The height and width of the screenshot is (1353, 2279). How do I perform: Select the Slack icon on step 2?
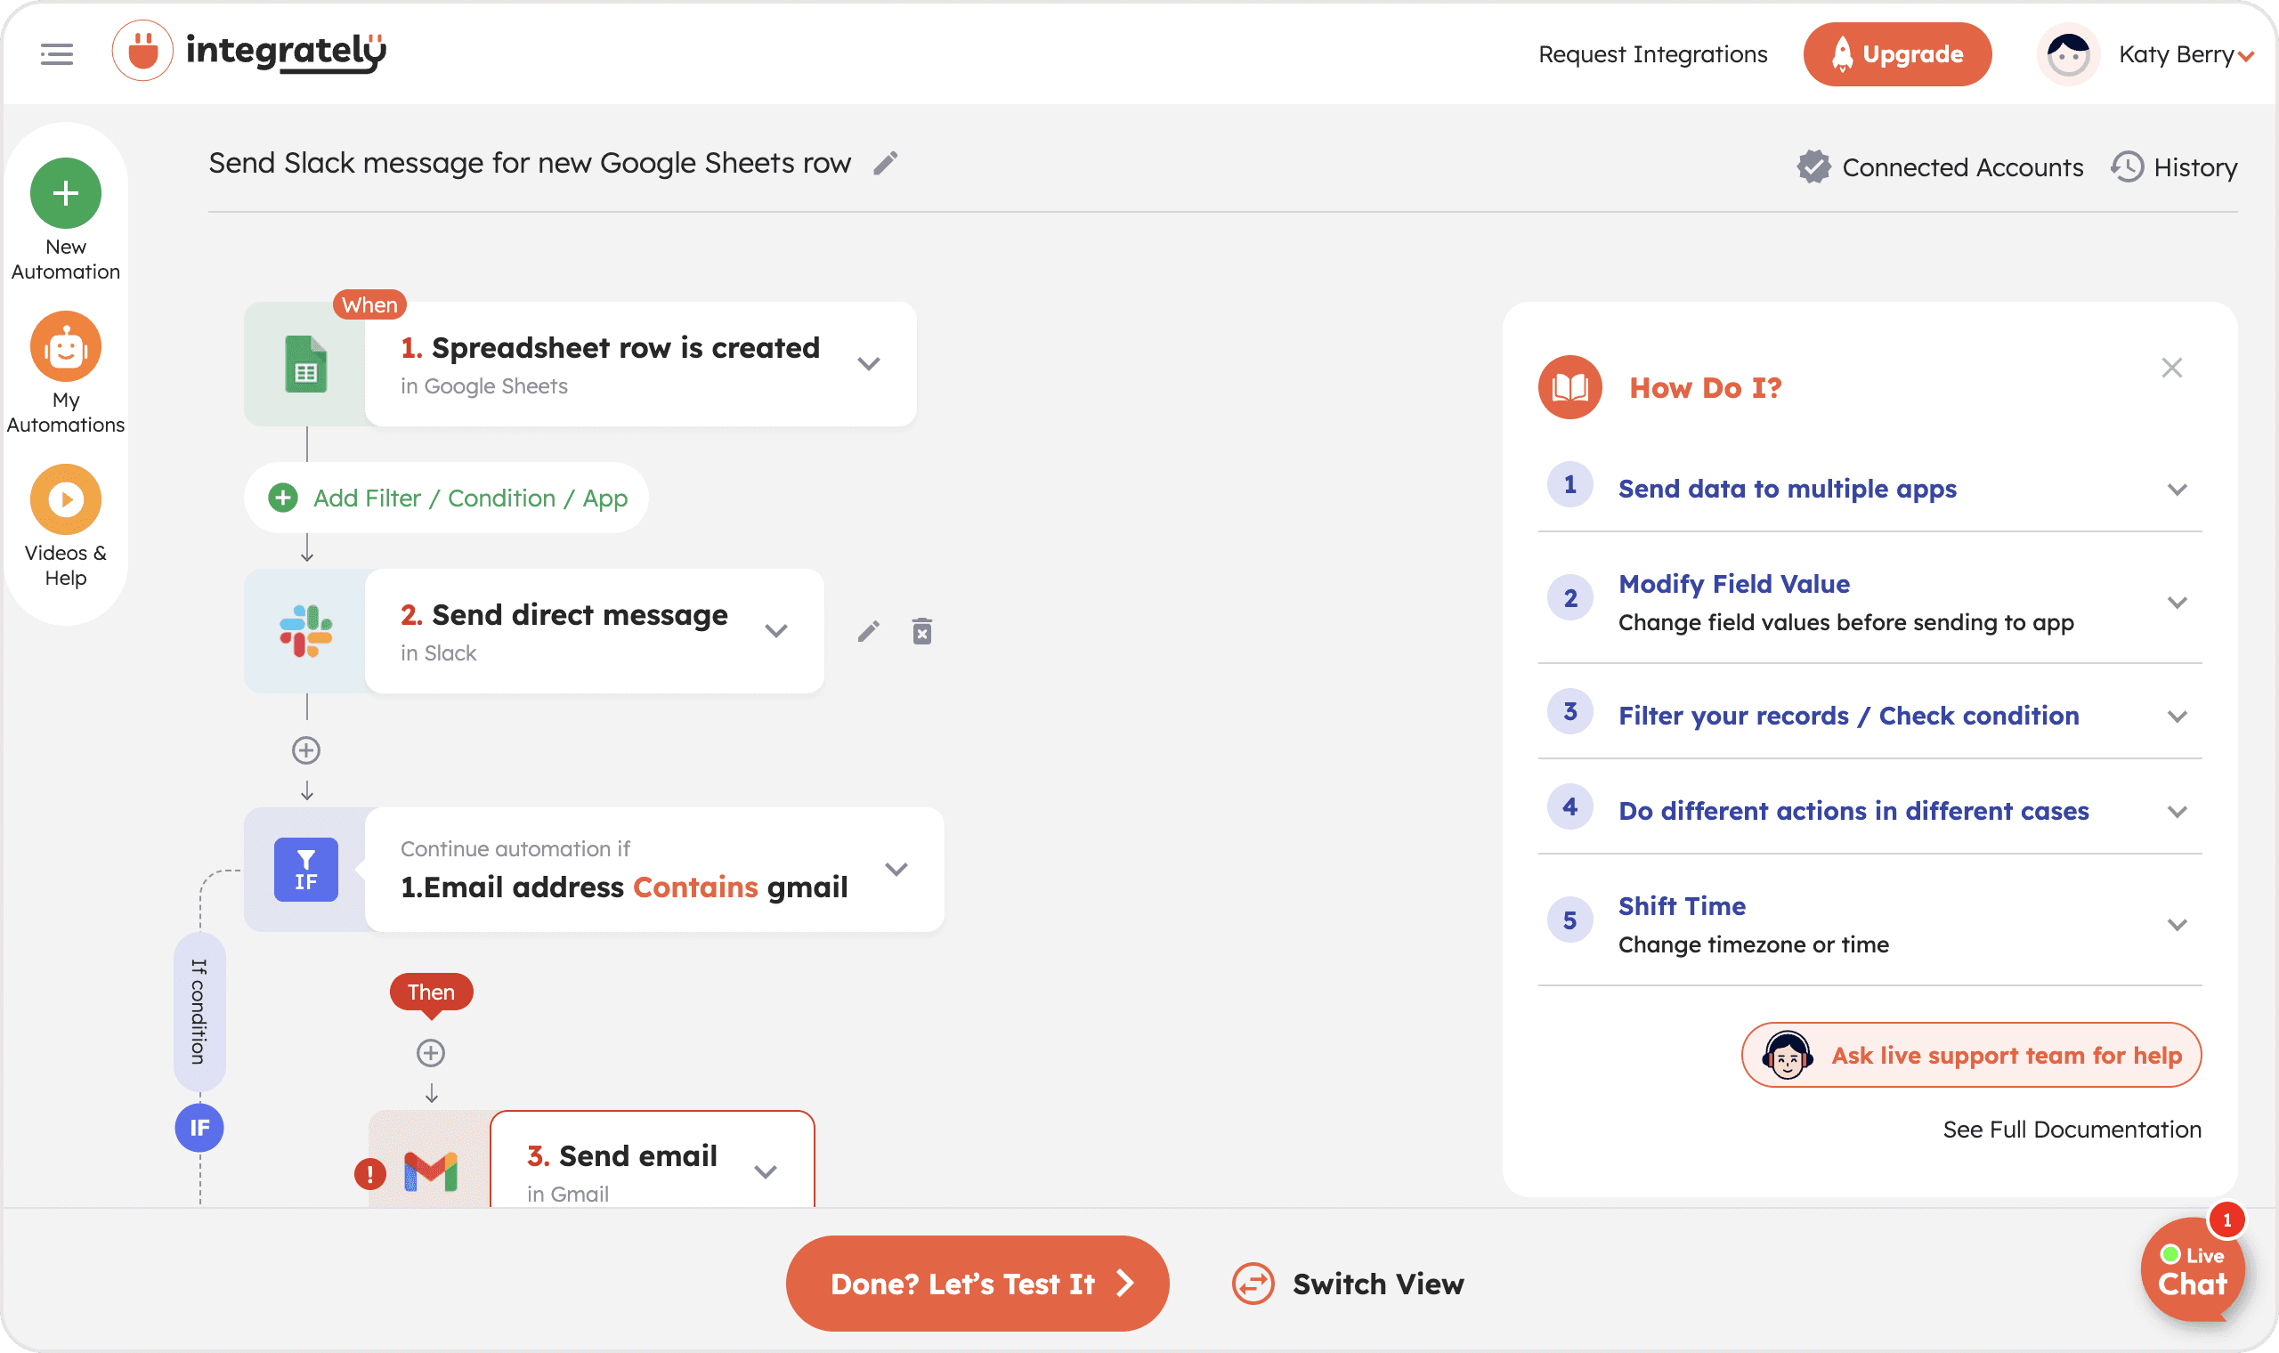(306, 631)
